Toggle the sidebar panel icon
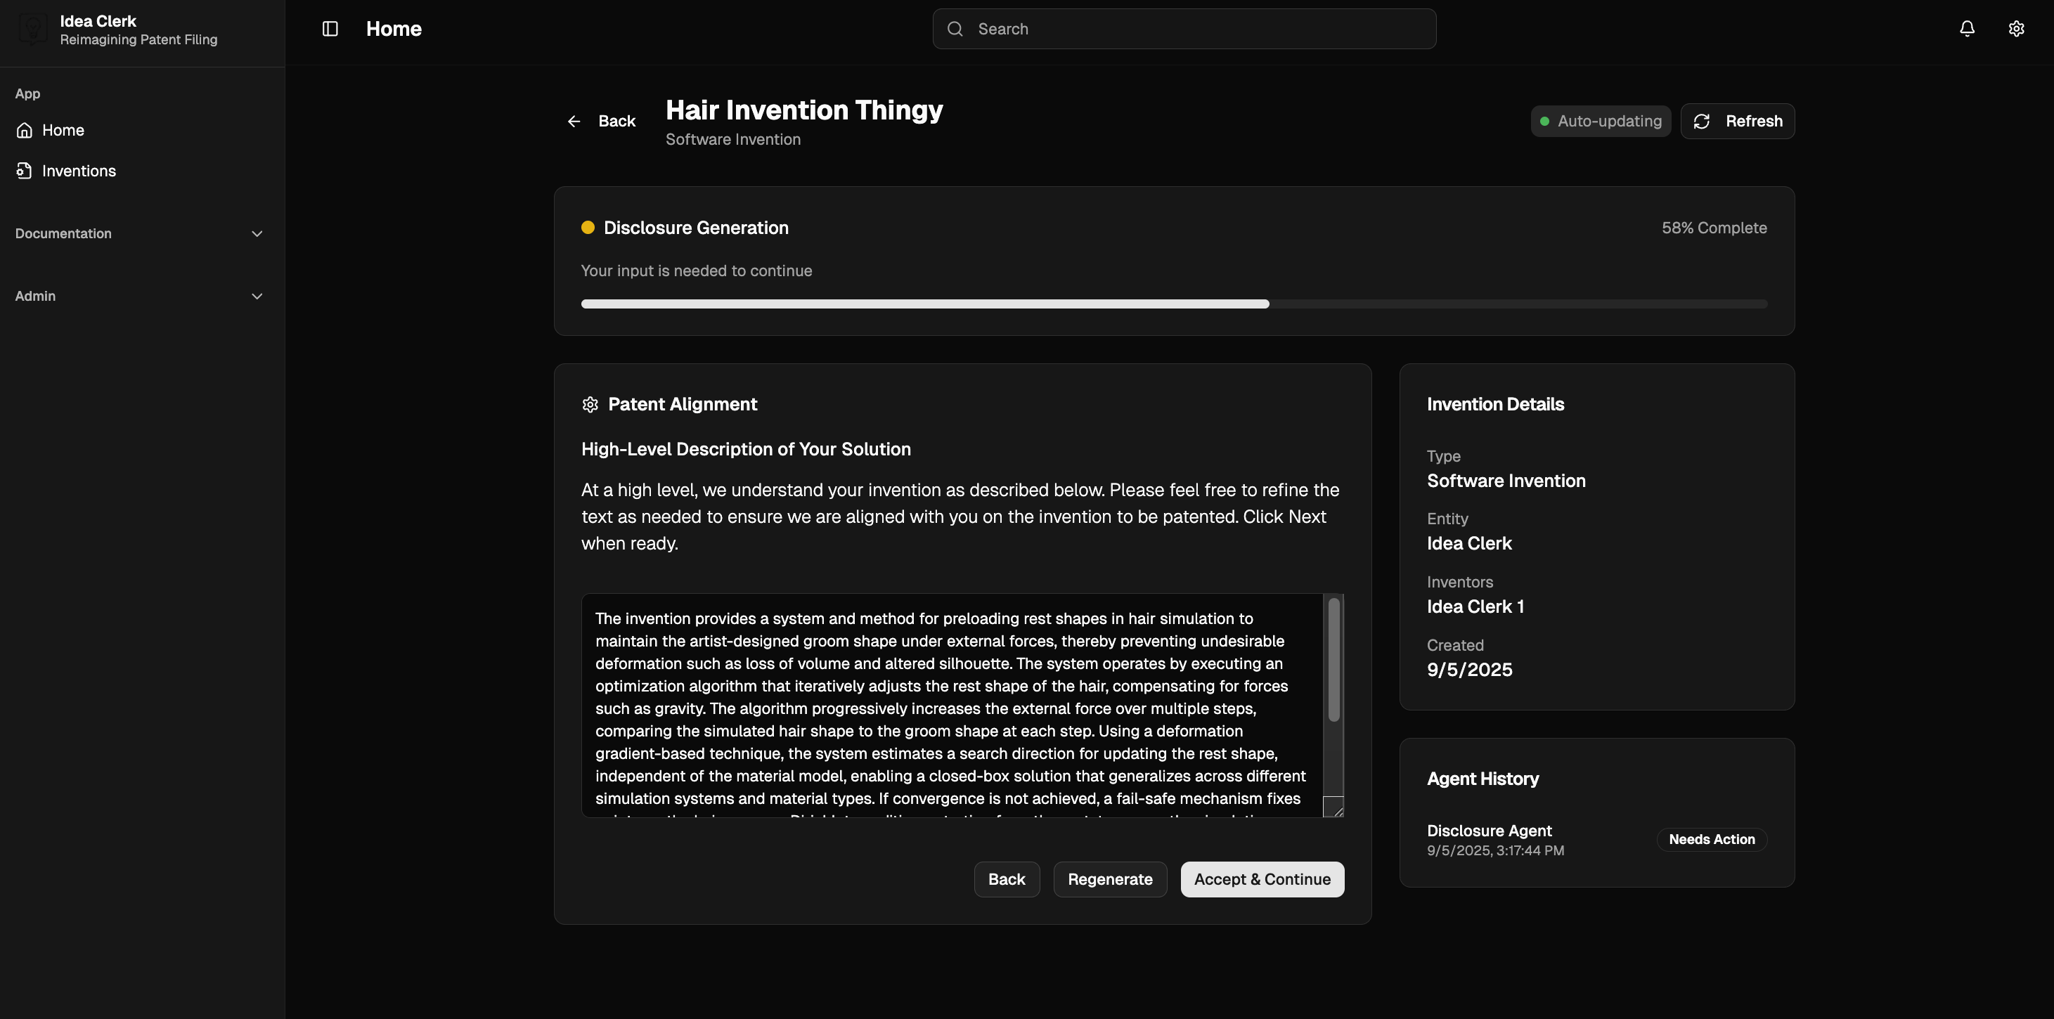 [x=330, y=29]
